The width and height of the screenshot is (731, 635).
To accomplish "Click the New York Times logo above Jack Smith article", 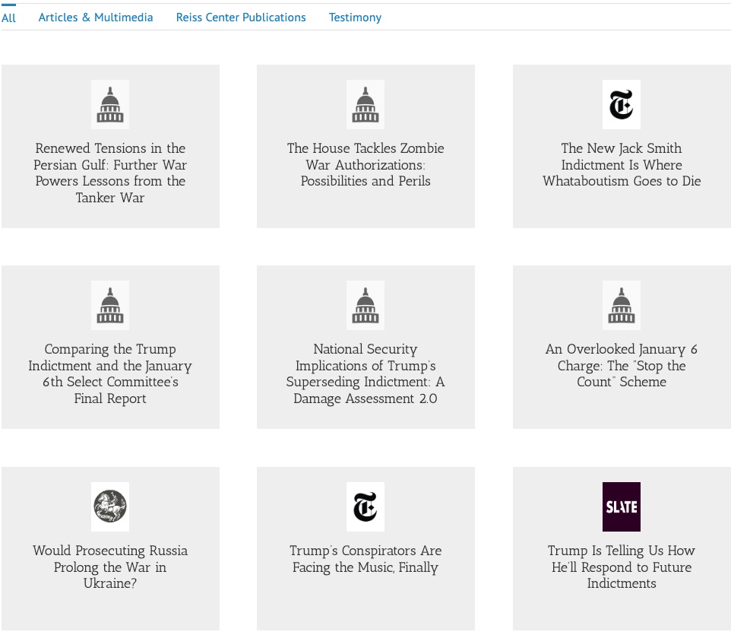I will pyautogui.click(x=621, y=105).
